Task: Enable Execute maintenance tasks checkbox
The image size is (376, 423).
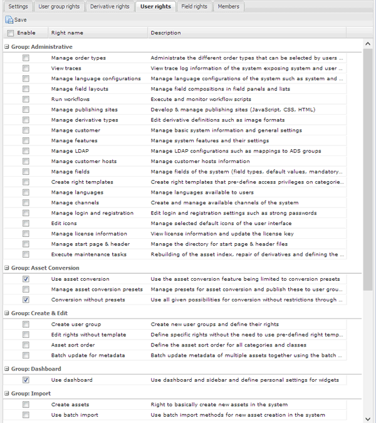Action: tap(26, 254)
